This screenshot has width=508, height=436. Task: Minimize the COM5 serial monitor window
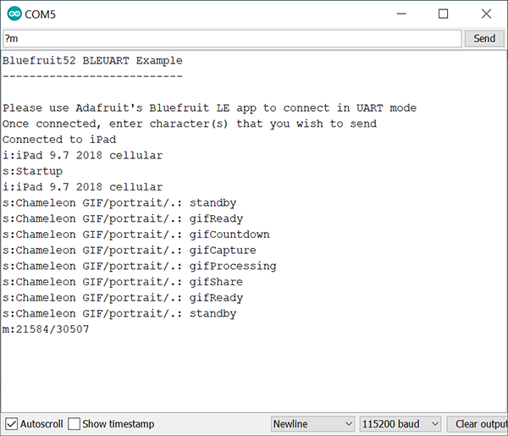(401, 14)
